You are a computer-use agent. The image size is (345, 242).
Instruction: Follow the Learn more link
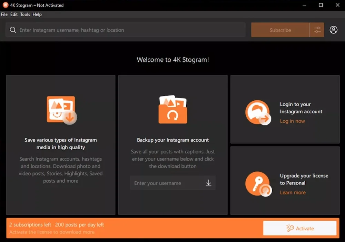pos(293,193)
